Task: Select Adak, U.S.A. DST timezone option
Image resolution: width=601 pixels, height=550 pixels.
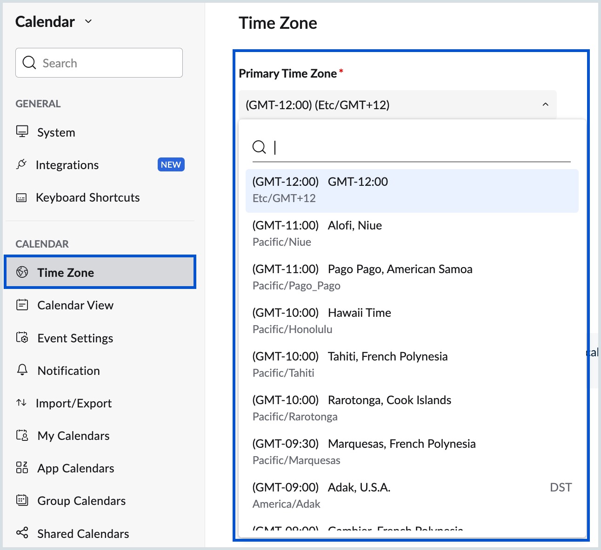Action: click(359, 487)
